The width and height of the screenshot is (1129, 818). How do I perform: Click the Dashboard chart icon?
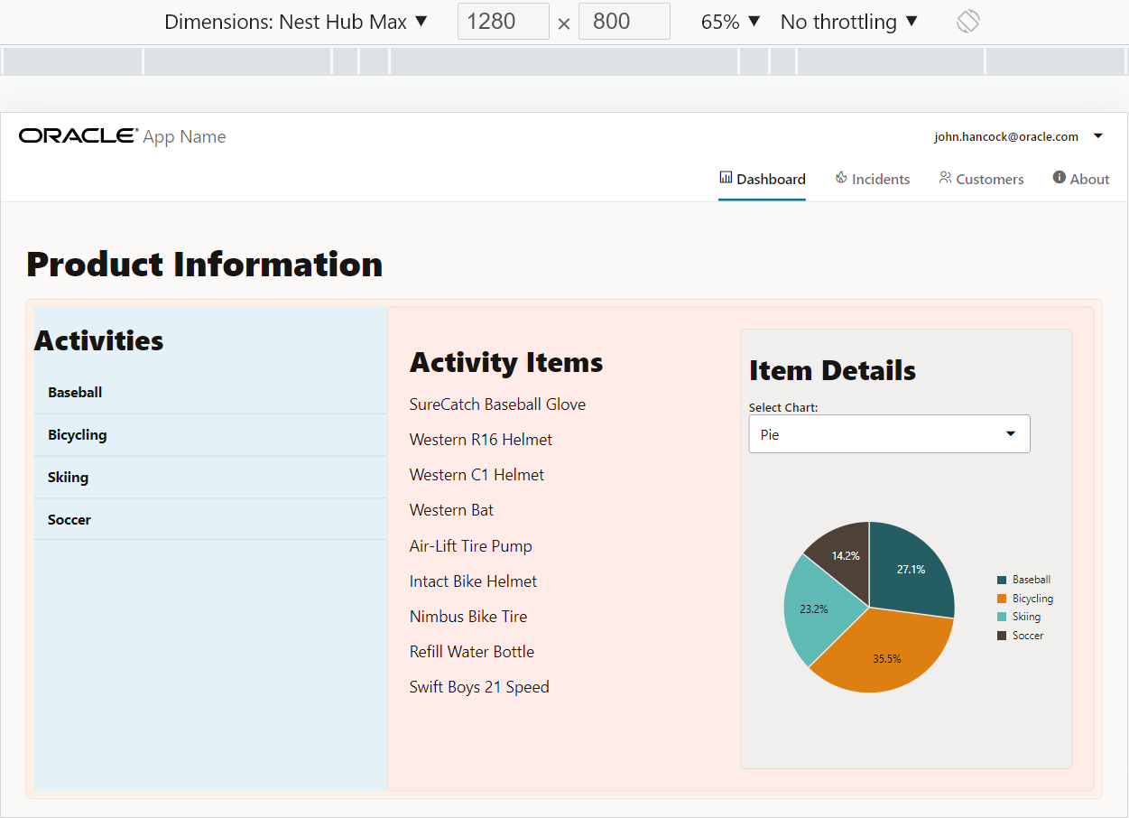(726, 178)
